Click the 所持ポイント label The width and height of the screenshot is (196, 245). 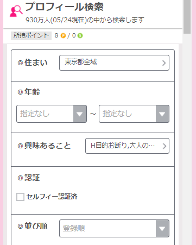31,36
